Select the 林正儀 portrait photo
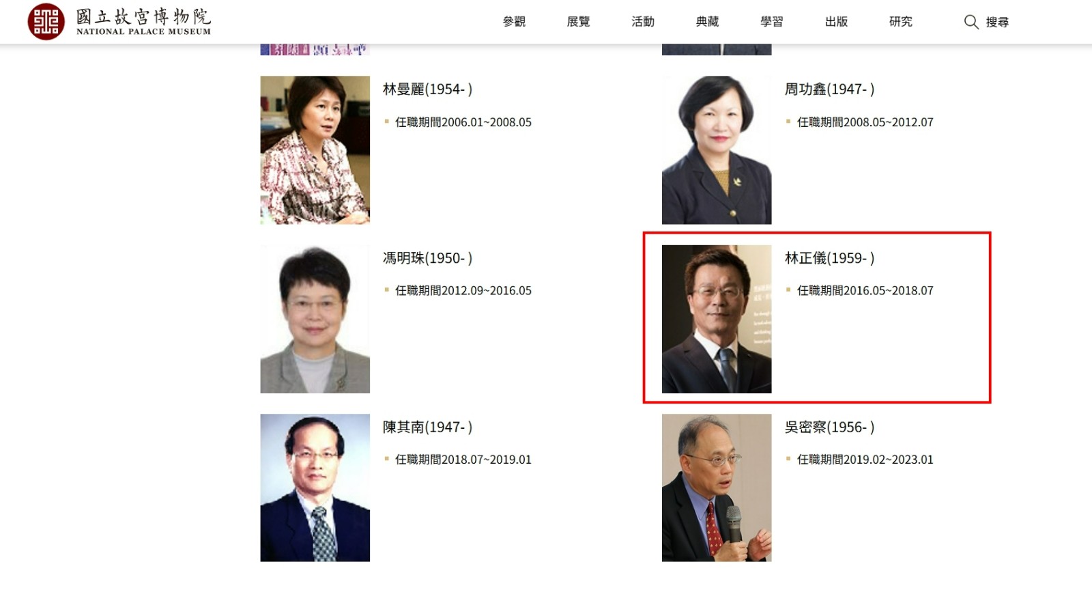Screen dimensions: 1092x590 pyautogui.click(x=717, y=319)
